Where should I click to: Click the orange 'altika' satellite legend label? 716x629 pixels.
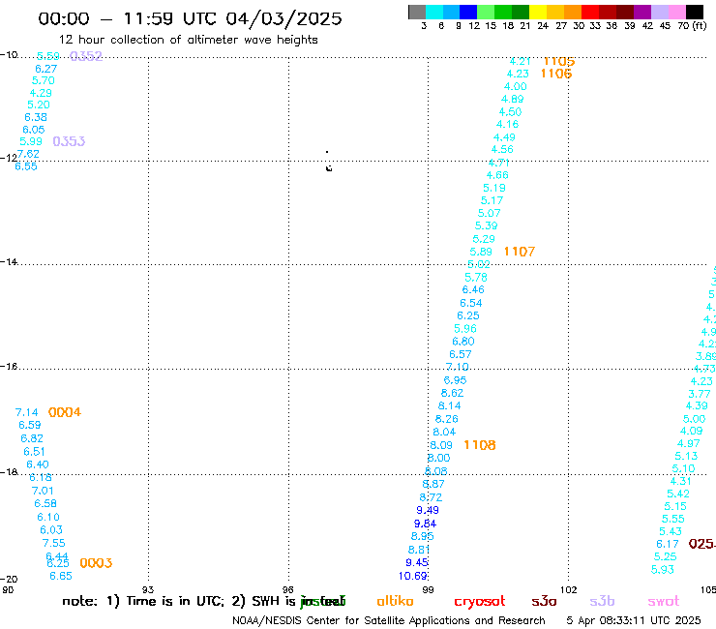point(395,601)
